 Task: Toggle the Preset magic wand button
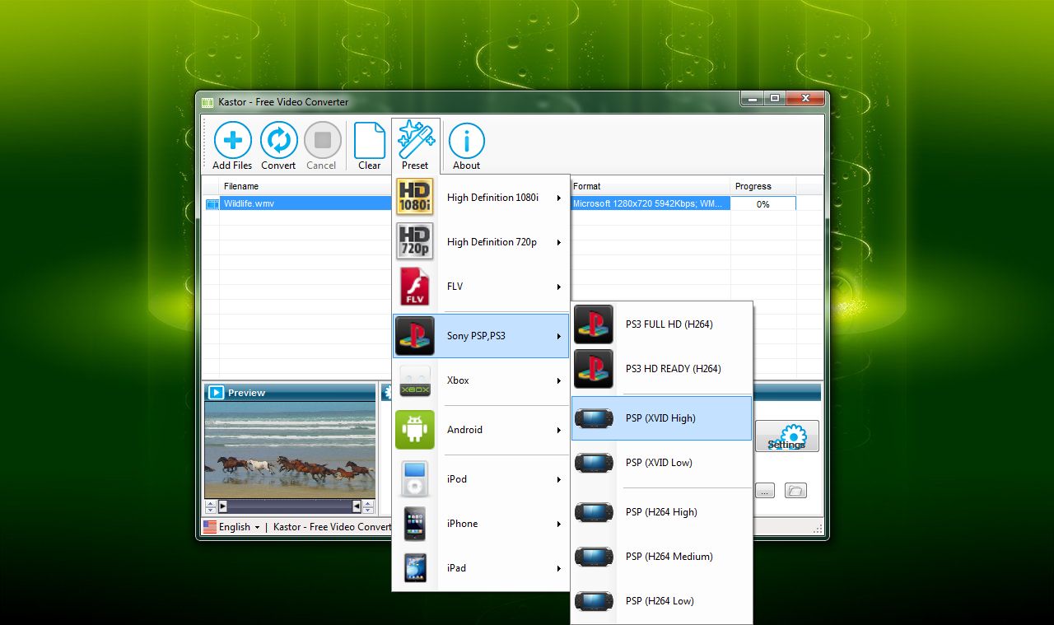click(415, 146)
